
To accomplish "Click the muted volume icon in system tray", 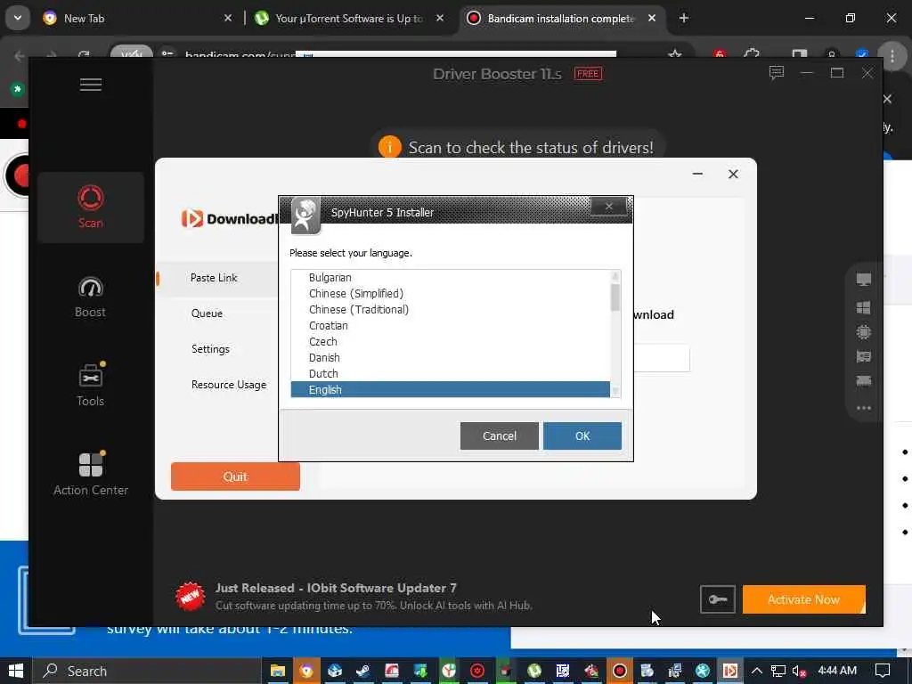I will 800,671.
